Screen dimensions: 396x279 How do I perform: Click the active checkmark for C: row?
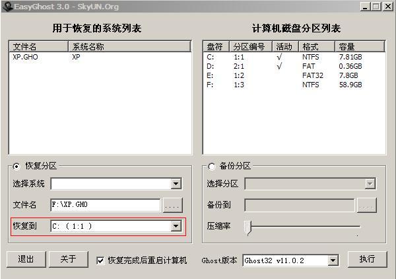click(279, 57)
